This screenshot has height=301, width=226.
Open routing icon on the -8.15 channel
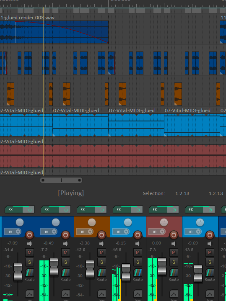pyautogui.click(x=138, y=273)
